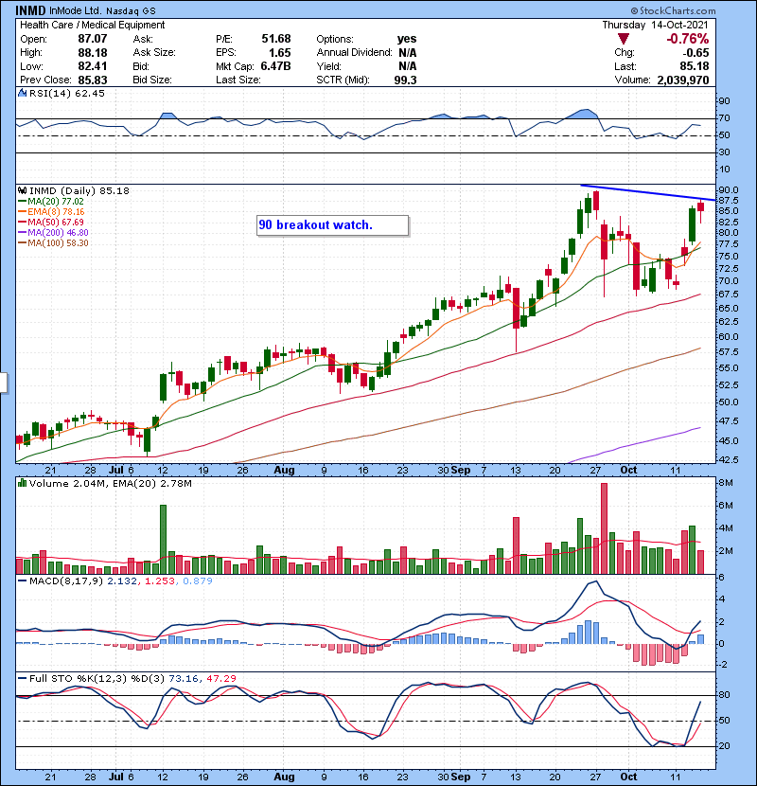Select the Health Care / Medical Equipment sector text

coord(92,25)
